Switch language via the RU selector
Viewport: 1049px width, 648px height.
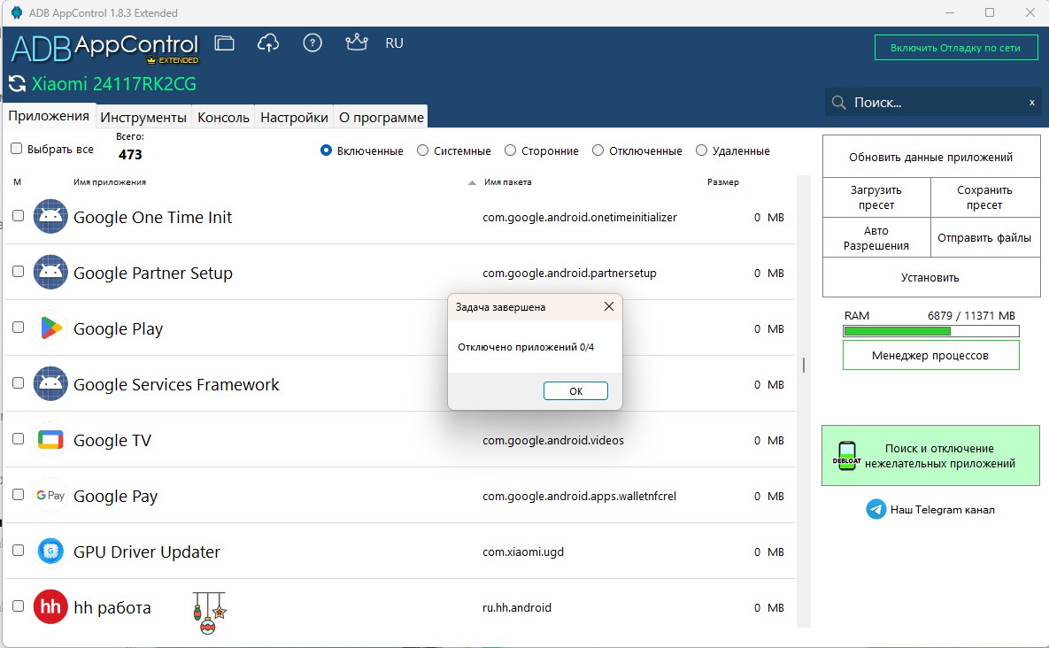pos(394,43)
